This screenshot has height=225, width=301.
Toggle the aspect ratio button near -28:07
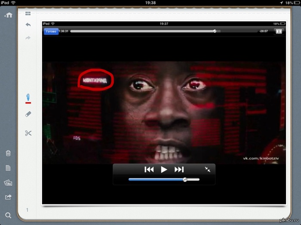pyautogui.click(x=279, y=31)
